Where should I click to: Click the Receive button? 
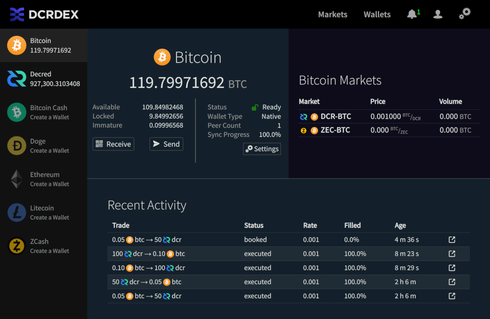pyautogui.click(x=113, y=144)
